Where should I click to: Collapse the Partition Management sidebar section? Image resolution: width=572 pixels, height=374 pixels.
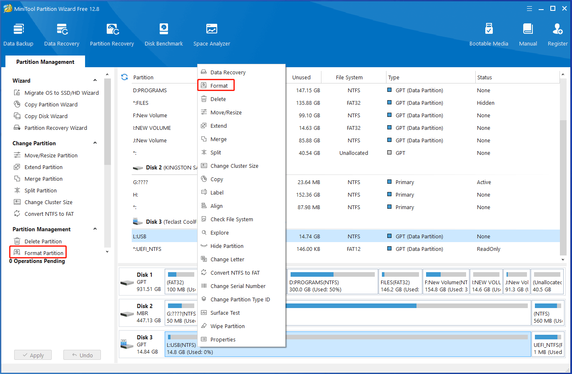pyautogui.click(x=95, y=229)
